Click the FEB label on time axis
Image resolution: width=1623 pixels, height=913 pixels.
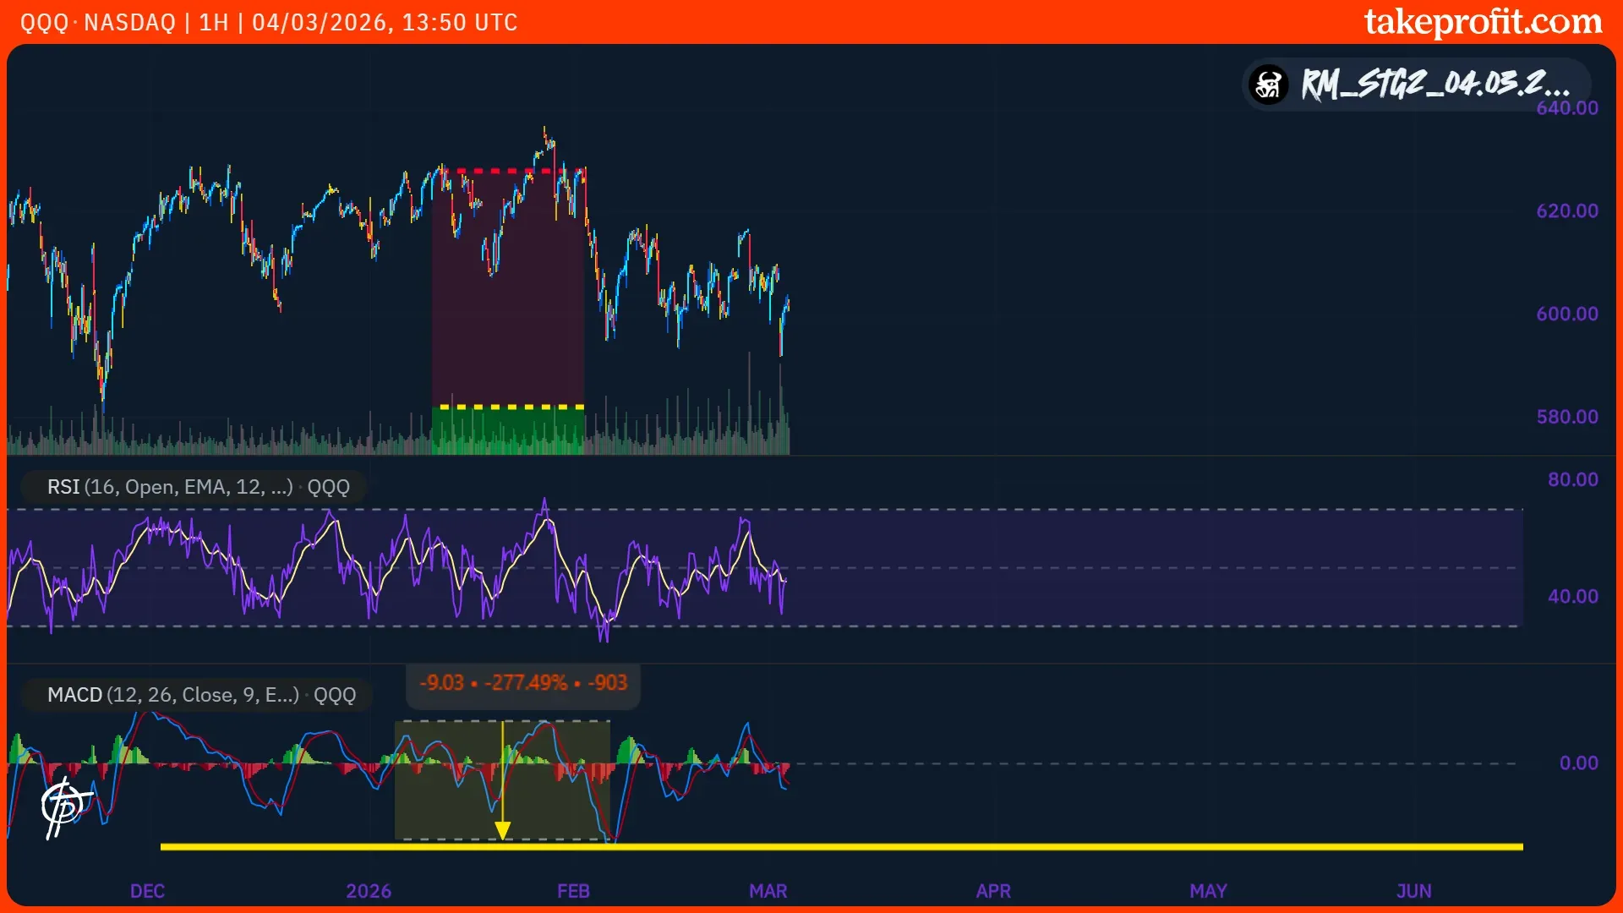[x=573, y=891]
